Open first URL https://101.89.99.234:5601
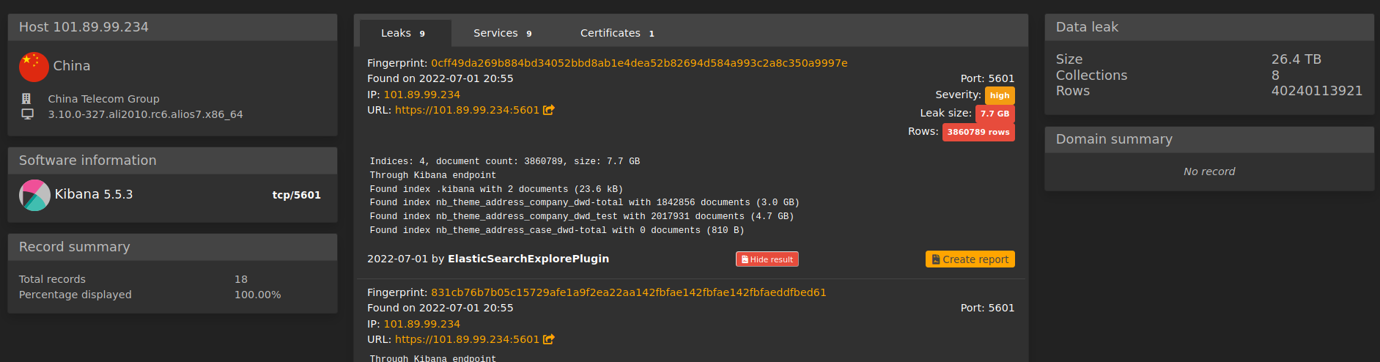This screenshot has width=1380, height=362. click(467, 110)
